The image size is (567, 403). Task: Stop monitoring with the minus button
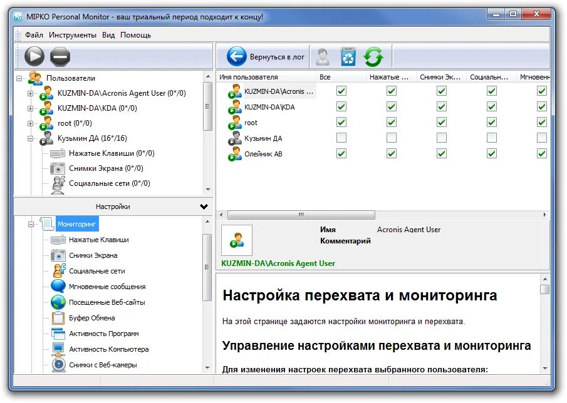pos(60,56)
